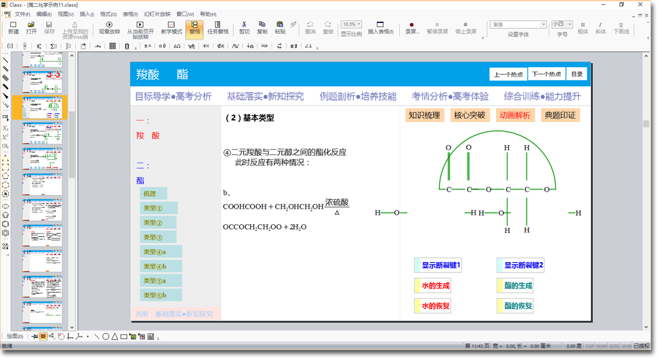Click the orange 动画解析 tab on slide
The height and width of the screenshot is (359, 660).
515,115
